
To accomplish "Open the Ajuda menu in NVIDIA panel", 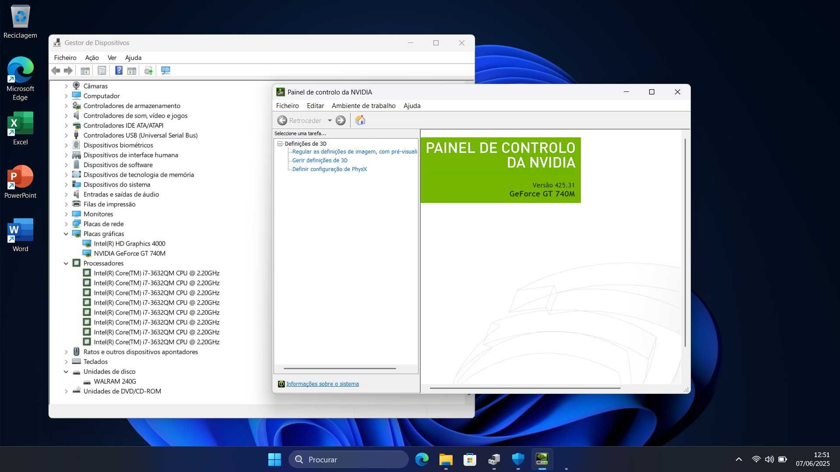I will pos(412,106).
